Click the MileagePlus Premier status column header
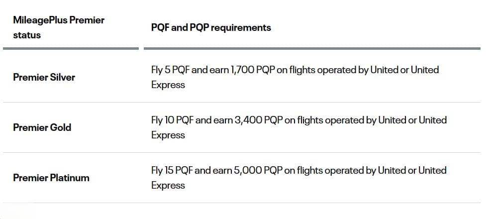Screen dimensions: 491x219 [59, 27]
